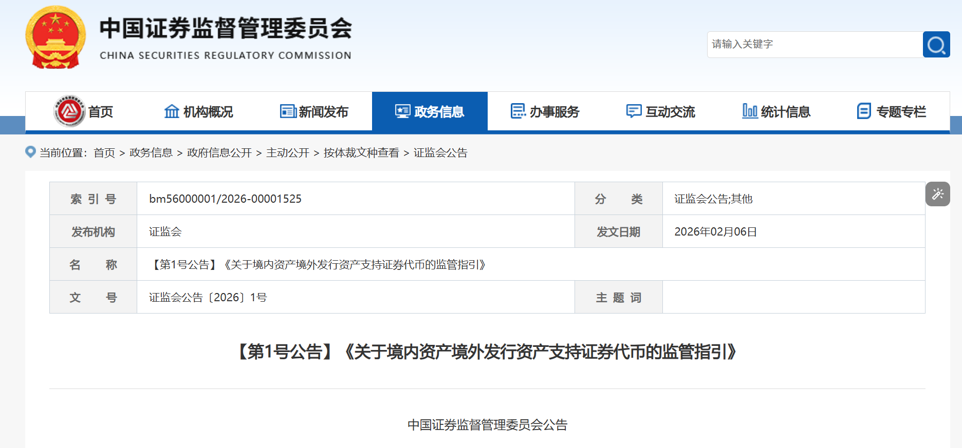Click the 机构概况 building icon
Screen dimensions: 962x448
coord(172,111)
